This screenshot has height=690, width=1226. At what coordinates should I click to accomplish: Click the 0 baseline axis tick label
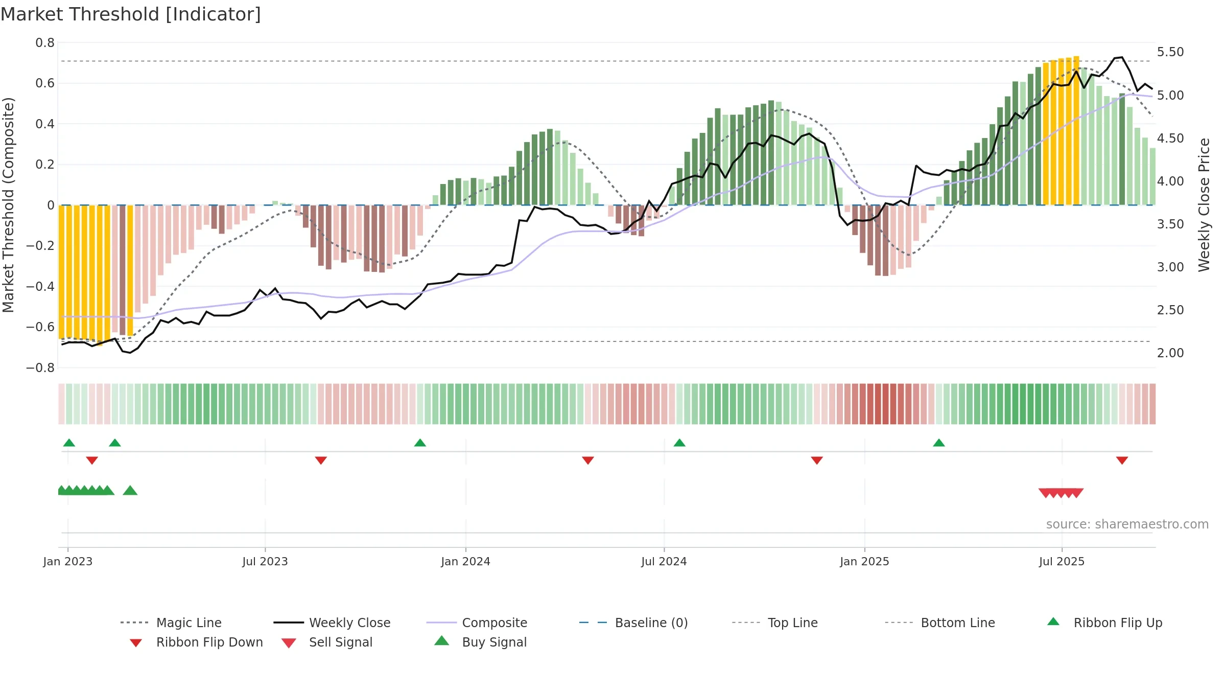coord(51,205)
